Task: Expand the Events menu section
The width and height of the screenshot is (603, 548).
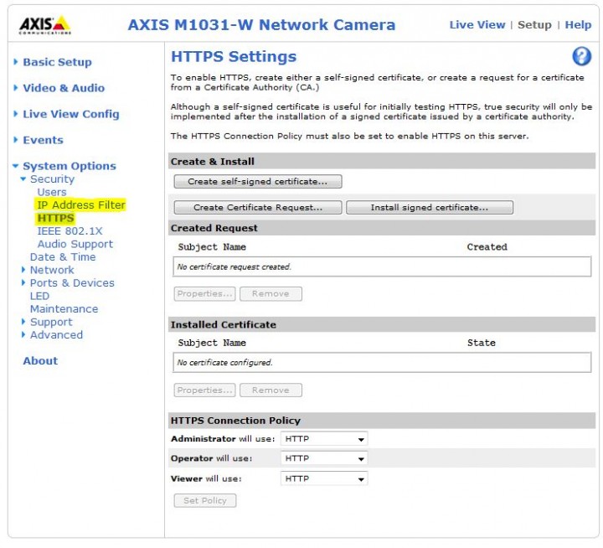Action: [x=43, y=140]
